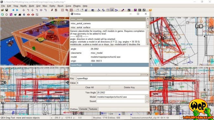
Task: Click the dark console window toolbar icon
Action: point(140,10)
